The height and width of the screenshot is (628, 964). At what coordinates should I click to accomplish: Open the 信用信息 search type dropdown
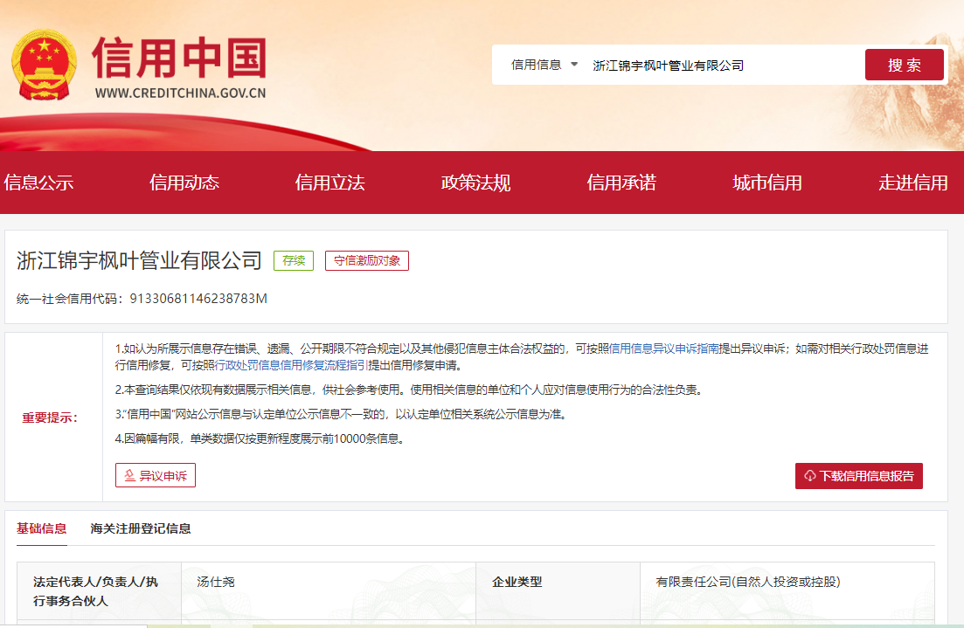click(x=544, y=65)
